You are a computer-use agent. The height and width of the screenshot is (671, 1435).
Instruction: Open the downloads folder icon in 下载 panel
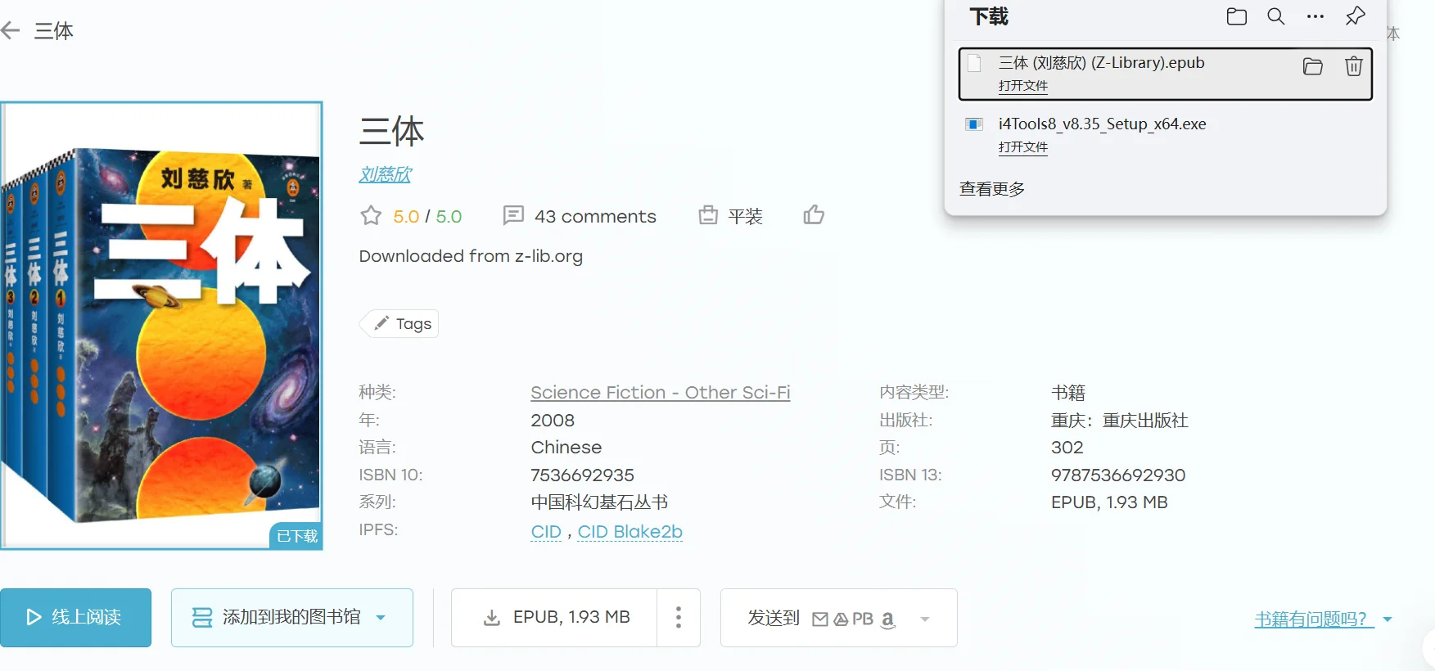tap(1236, 16)
